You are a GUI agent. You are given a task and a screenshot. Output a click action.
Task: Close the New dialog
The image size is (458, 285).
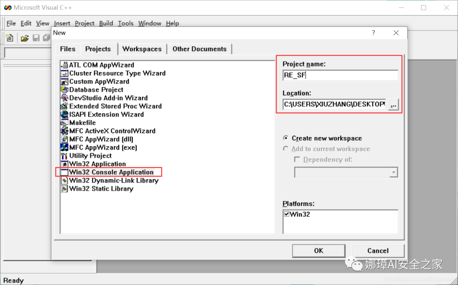396,33
